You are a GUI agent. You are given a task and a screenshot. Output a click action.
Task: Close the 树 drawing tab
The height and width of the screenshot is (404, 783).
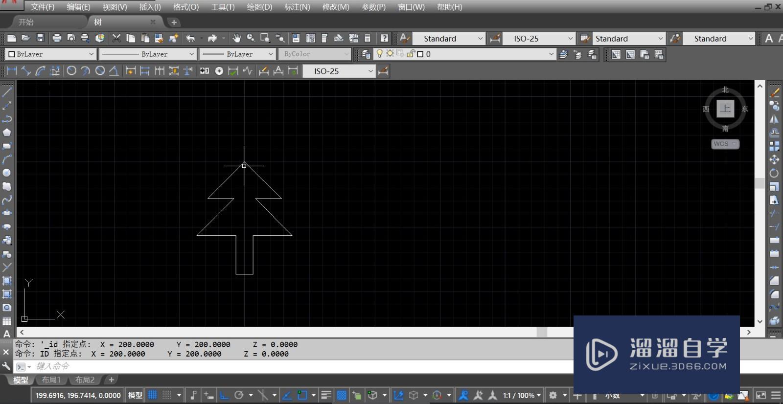point(153,22)
